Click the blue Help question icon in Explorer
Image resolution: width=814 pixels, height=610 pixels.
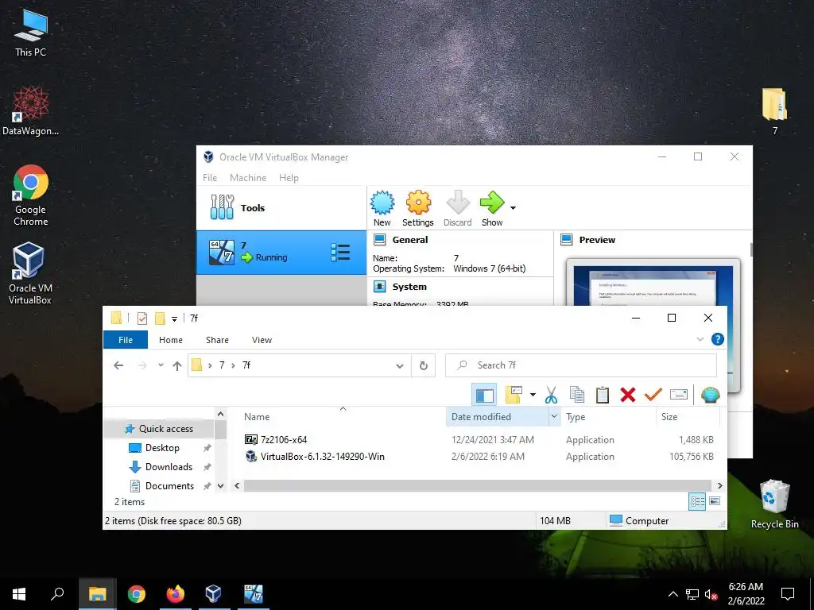point(718,339)
